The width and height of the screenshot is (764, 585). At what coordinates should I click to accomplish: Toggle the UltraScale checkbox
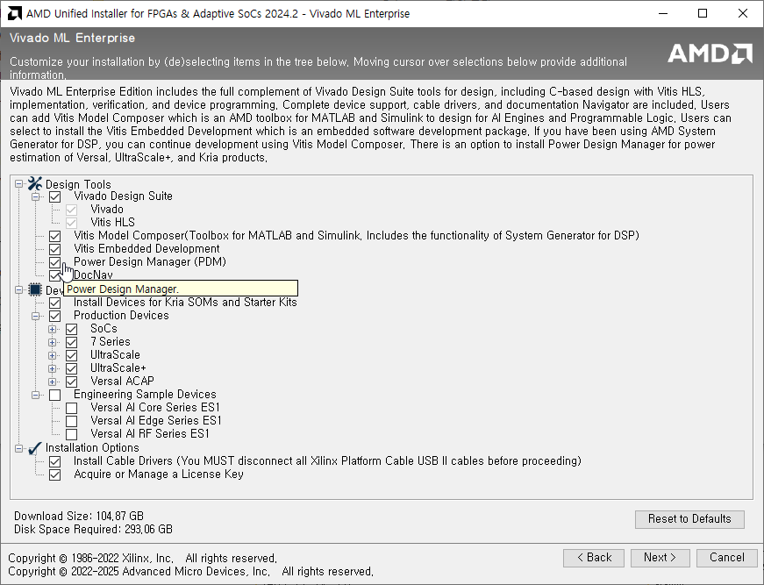tap(71, 355)
